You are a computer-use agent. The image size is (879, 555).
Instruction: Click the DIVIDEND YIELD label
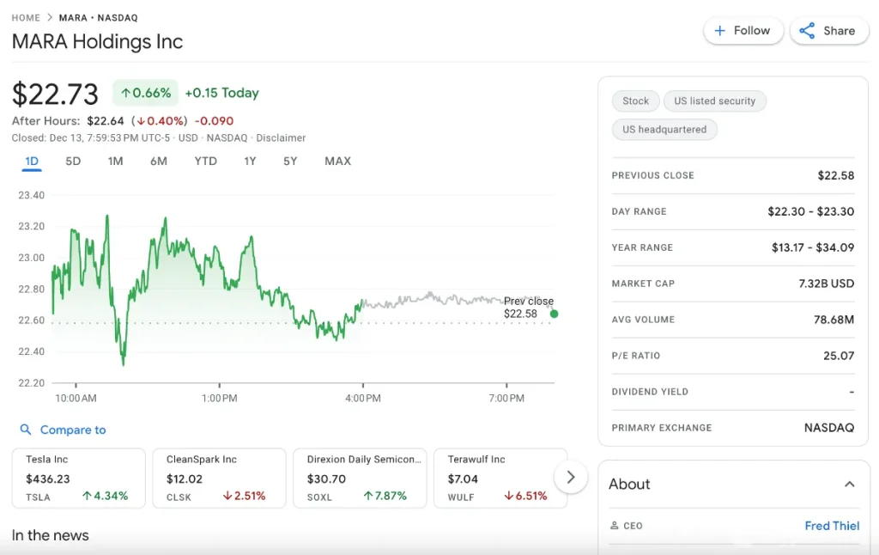pos(650,392)
